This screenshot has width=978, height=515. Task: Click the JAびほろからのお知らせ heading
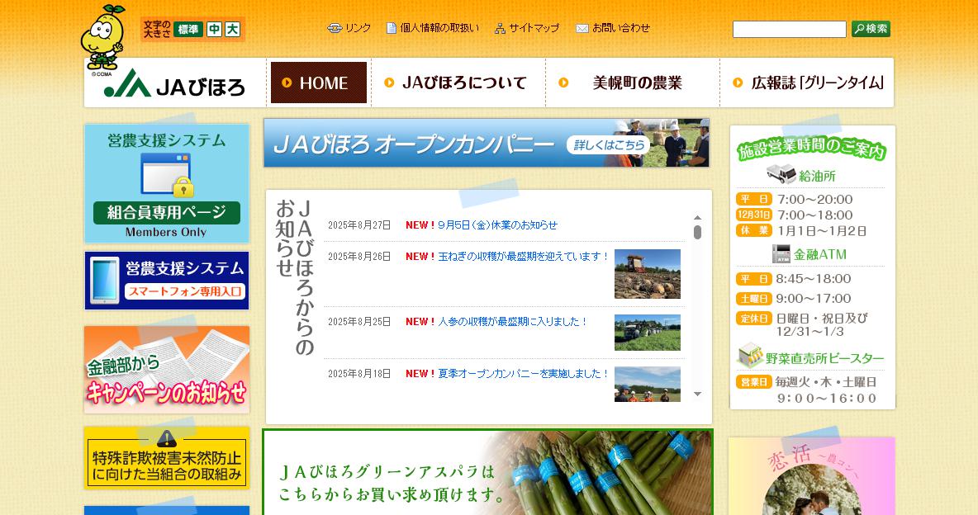294,277
